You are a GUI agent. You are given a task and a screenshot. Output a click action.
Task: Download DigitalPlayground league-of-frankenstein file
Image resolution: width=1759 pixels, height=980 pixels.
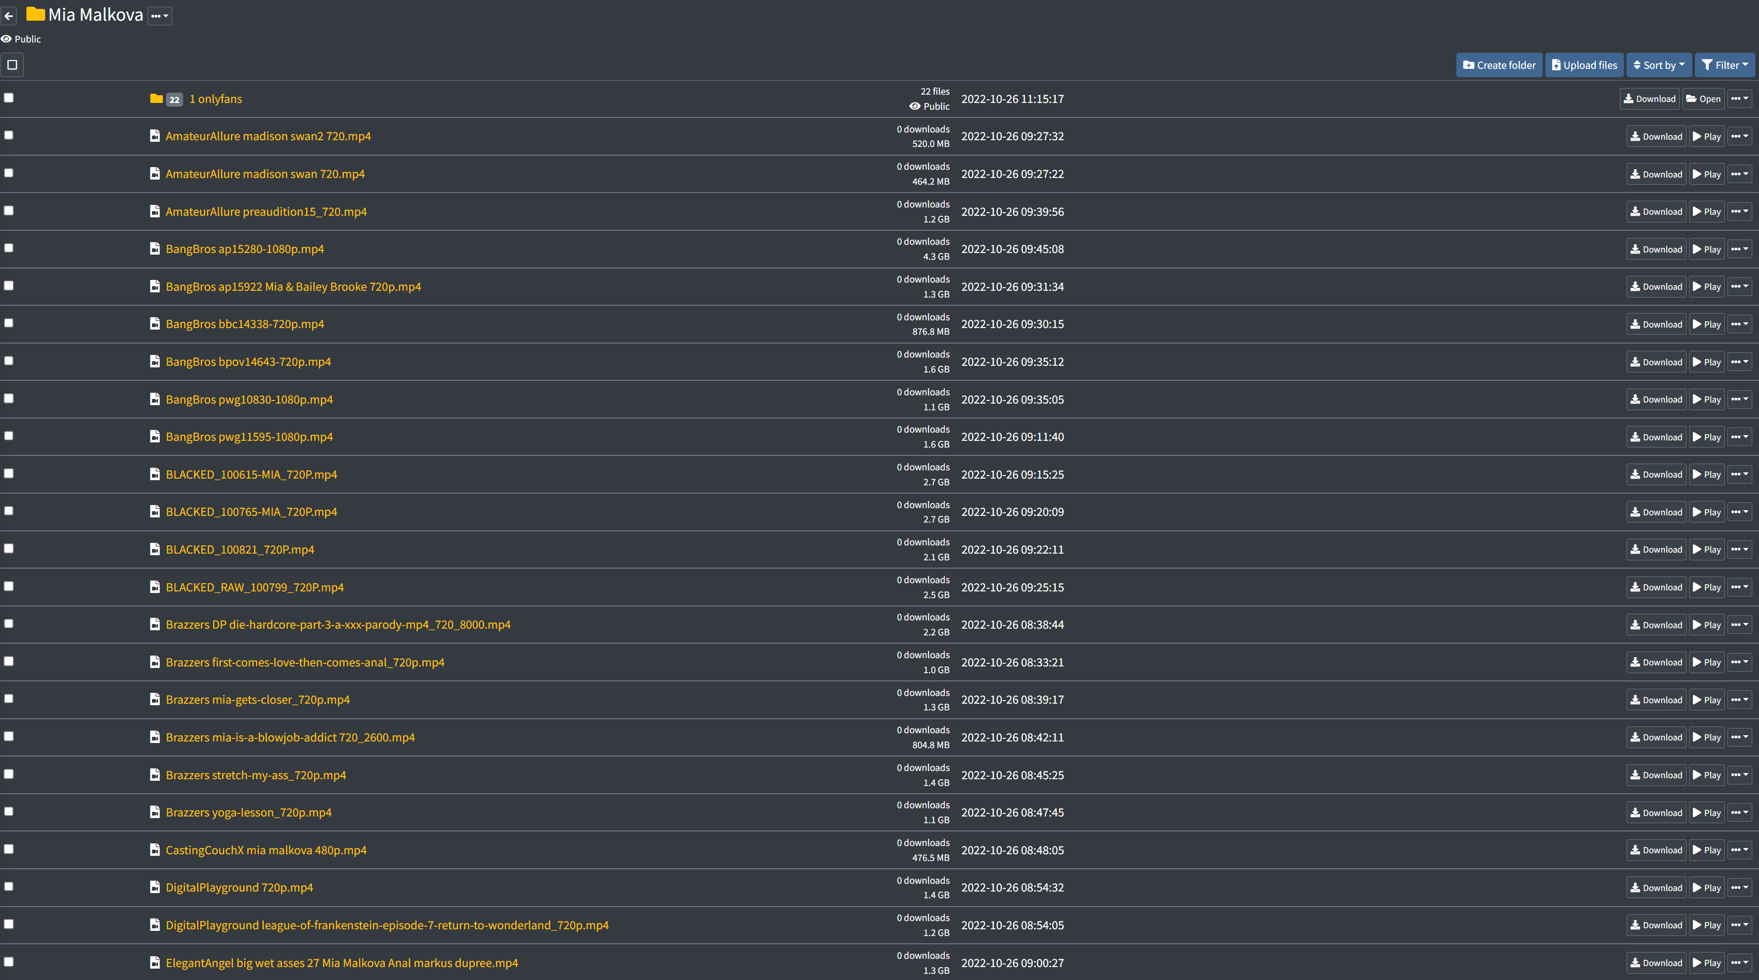click(1657, 925)
